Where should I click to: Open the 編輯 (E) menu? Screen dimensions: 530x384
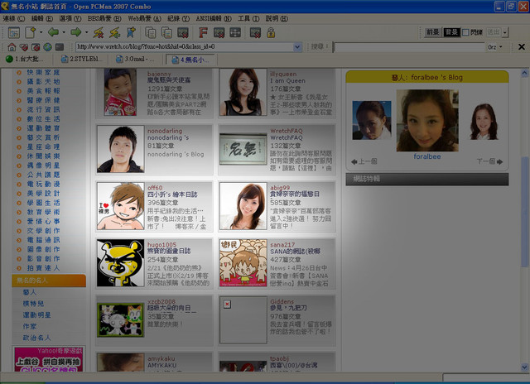pos(42,18)
